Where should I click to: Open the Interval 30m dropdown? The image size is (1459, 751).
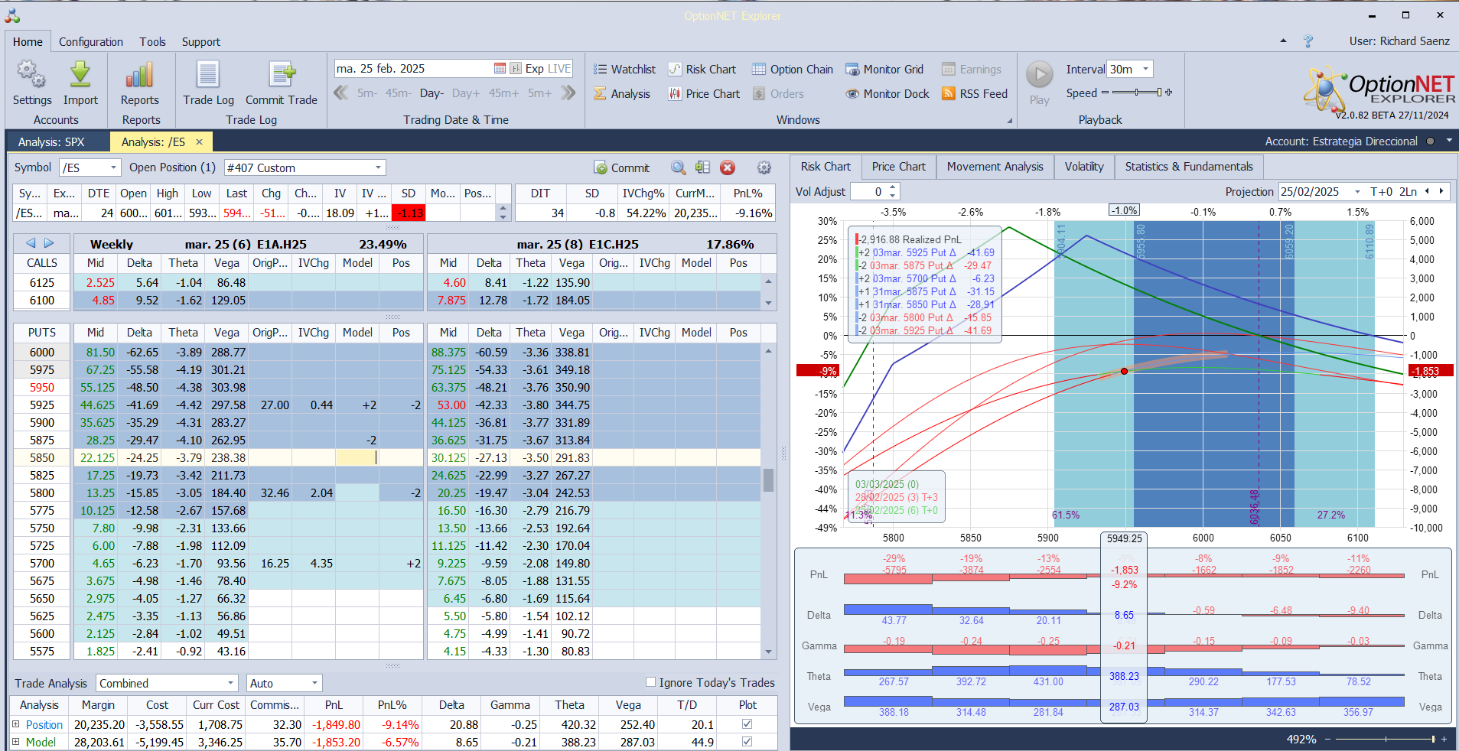coord(1145,69)
